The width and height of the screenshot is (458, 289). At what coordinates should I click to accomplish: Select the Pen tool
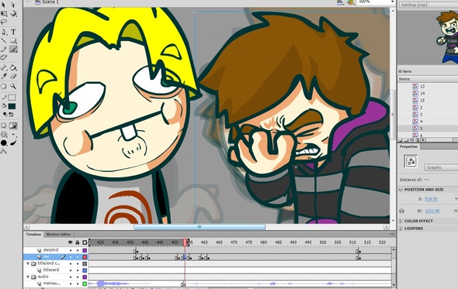(4, 32)
